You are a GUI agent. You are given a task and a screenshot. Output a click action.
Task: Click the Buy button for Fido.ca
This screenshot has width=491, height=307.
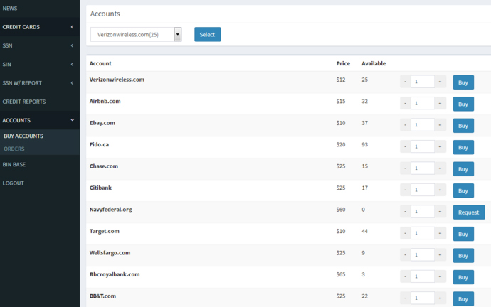pos(463,147)
